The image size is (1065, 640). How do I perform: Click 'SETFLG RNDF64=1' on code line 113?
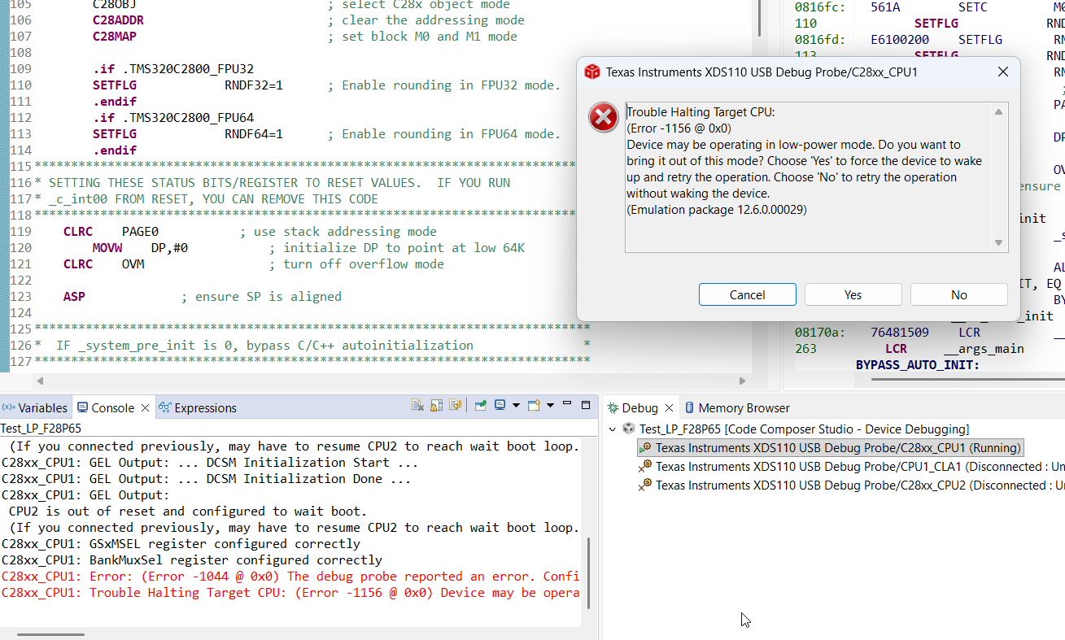coord(188,134)
